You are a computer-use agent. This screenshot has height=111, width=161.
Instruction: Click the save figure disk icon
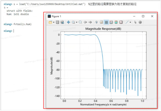(58, 22)
